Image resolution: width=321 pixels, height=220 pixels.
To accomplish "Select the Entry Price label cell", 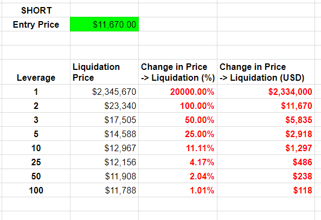I will (x=36, y=24).
